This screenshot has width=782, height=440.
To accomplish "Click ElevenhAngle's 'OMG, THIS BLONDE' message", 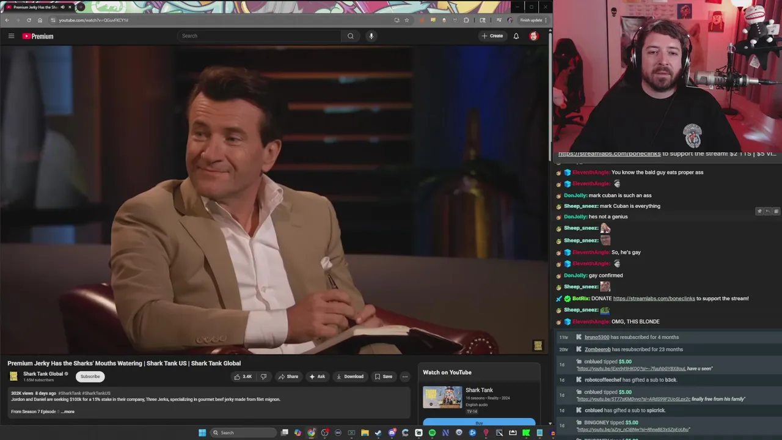I will click(x=635, y=321).
